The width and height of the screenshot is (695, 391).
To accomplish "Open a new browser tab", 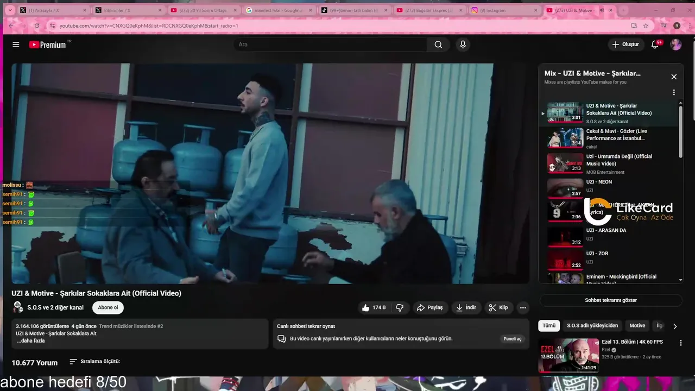I will pos(624,10).
